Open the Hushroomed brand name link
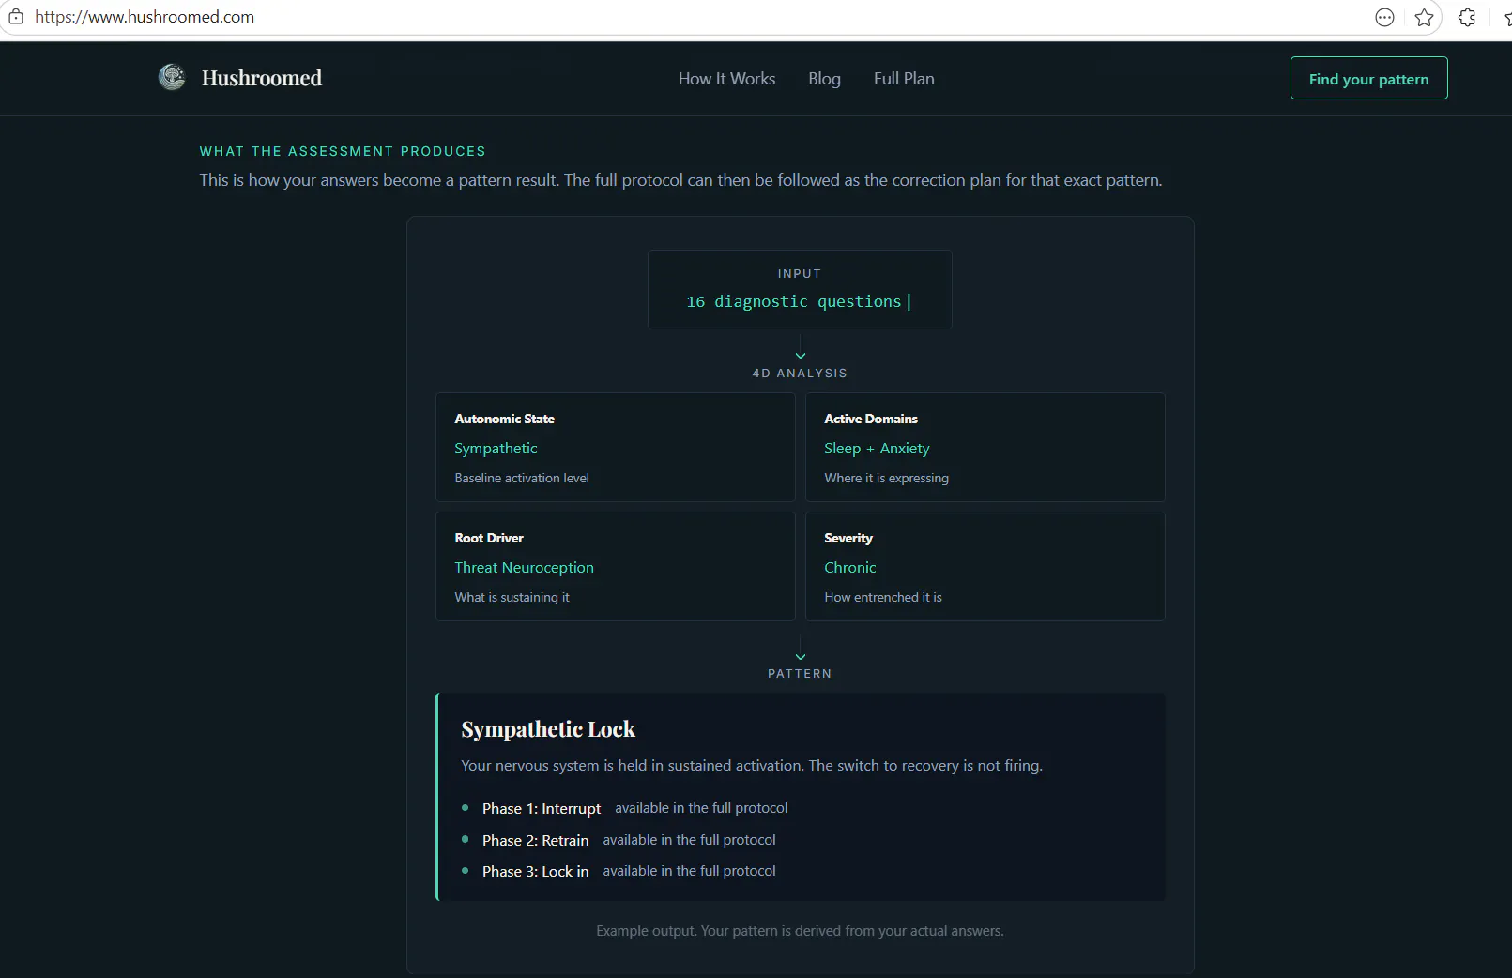Viewport: 1512px width, 978px height. (262, 78)
